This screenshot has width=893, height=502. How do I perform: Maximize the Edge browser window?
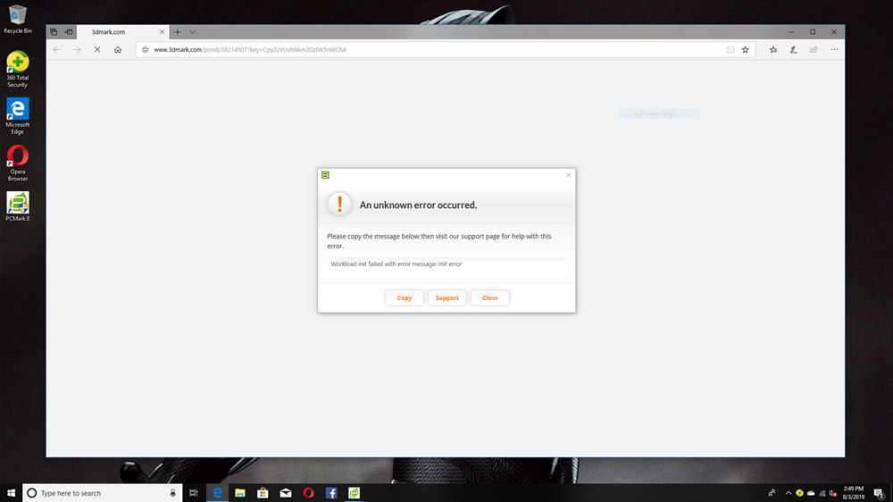pyautogui.click(x=813, y=32)
